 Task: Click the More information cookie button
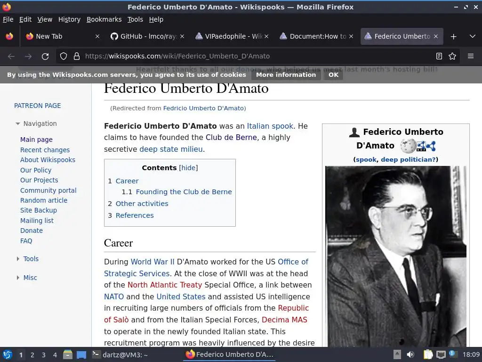pos(286,75)
